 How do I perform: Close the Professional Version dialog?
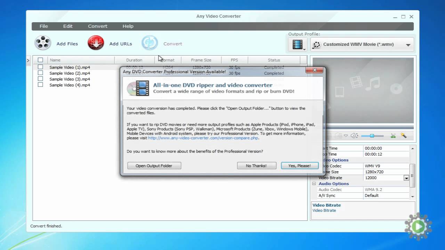(315, 70)
